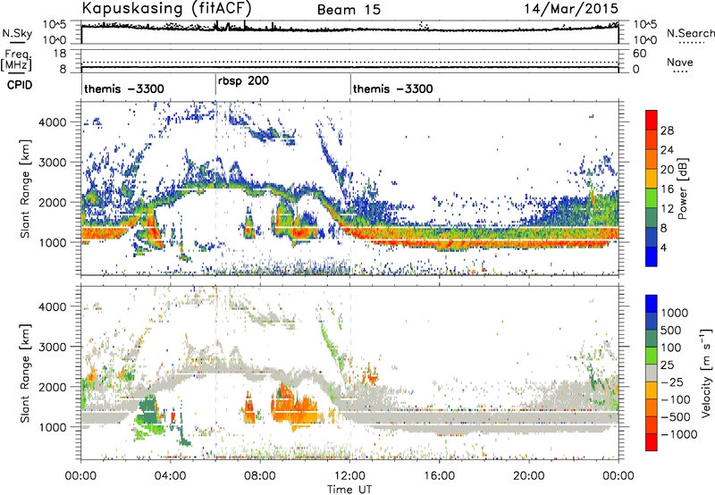This screenshot has height=495, width=715.
Task: Click the 12 label on Power colorbar
Action: [x=667, y=209]
